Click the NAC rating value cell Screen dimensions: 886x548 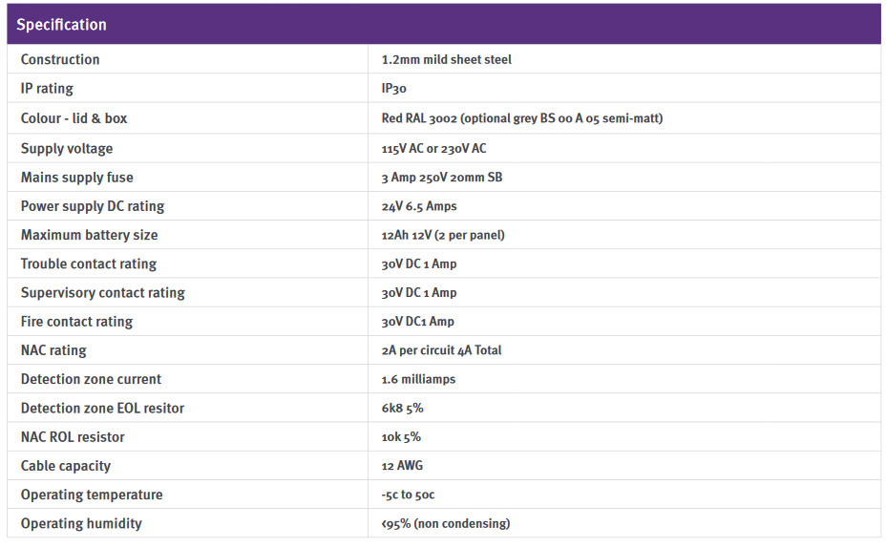point(441,350)
